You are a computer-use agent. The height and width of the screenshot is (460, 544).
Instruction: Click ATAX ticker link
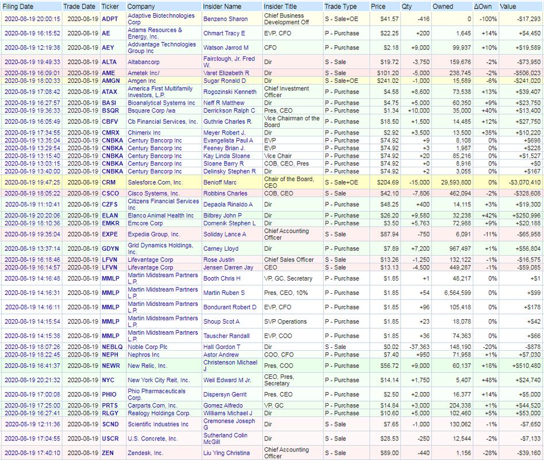[x=109, y=91]
